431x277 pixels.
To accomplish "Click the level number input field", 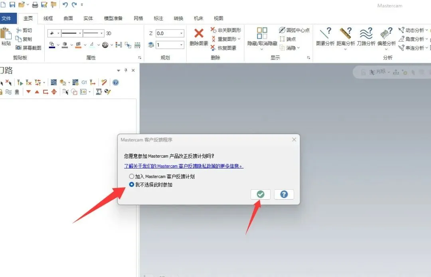I will 168,45.
